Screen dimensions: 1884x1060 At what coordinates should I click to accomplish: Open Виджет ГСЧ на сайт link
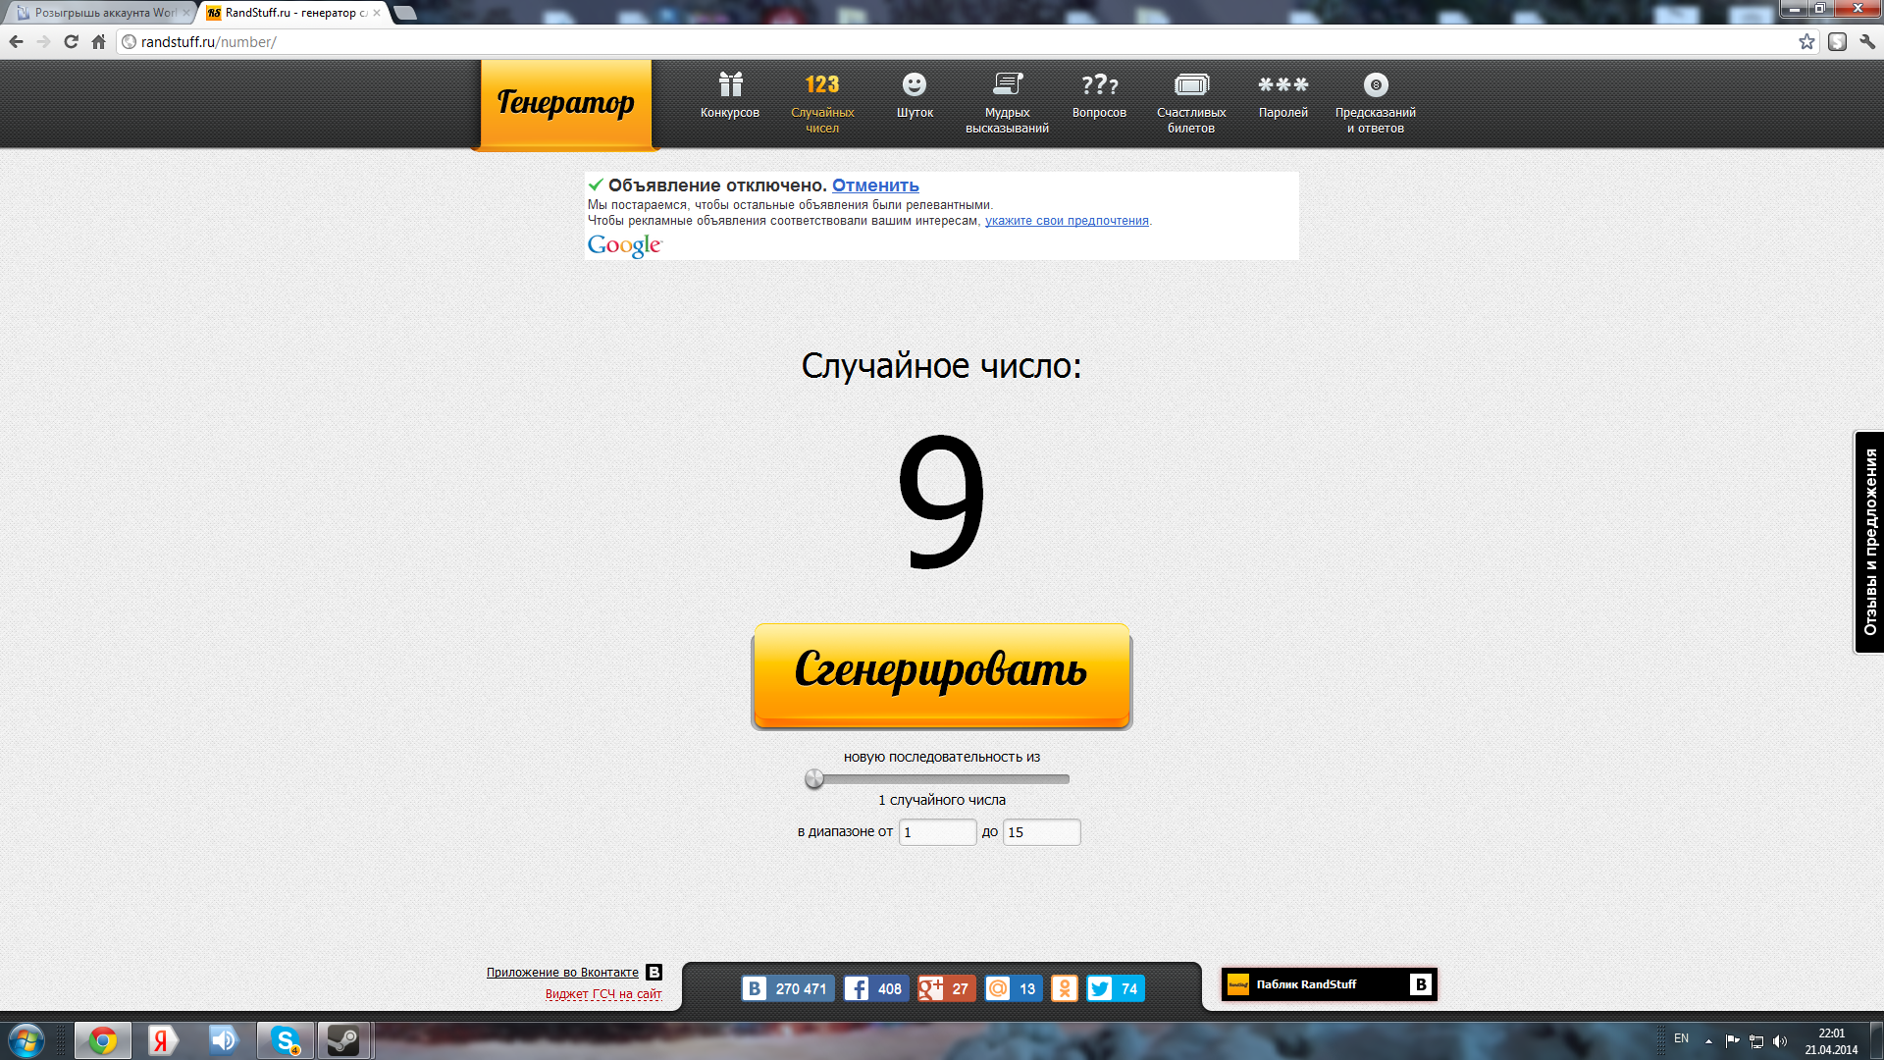pyautogui.click(x=603, y=994)
